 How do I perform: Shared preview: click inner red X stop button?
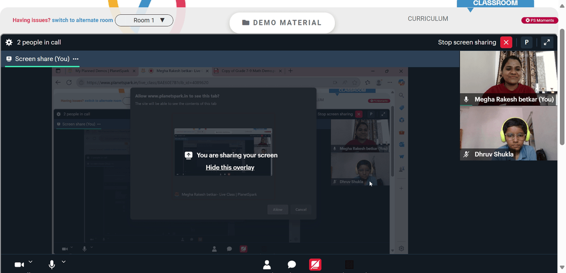click(358, 114)
